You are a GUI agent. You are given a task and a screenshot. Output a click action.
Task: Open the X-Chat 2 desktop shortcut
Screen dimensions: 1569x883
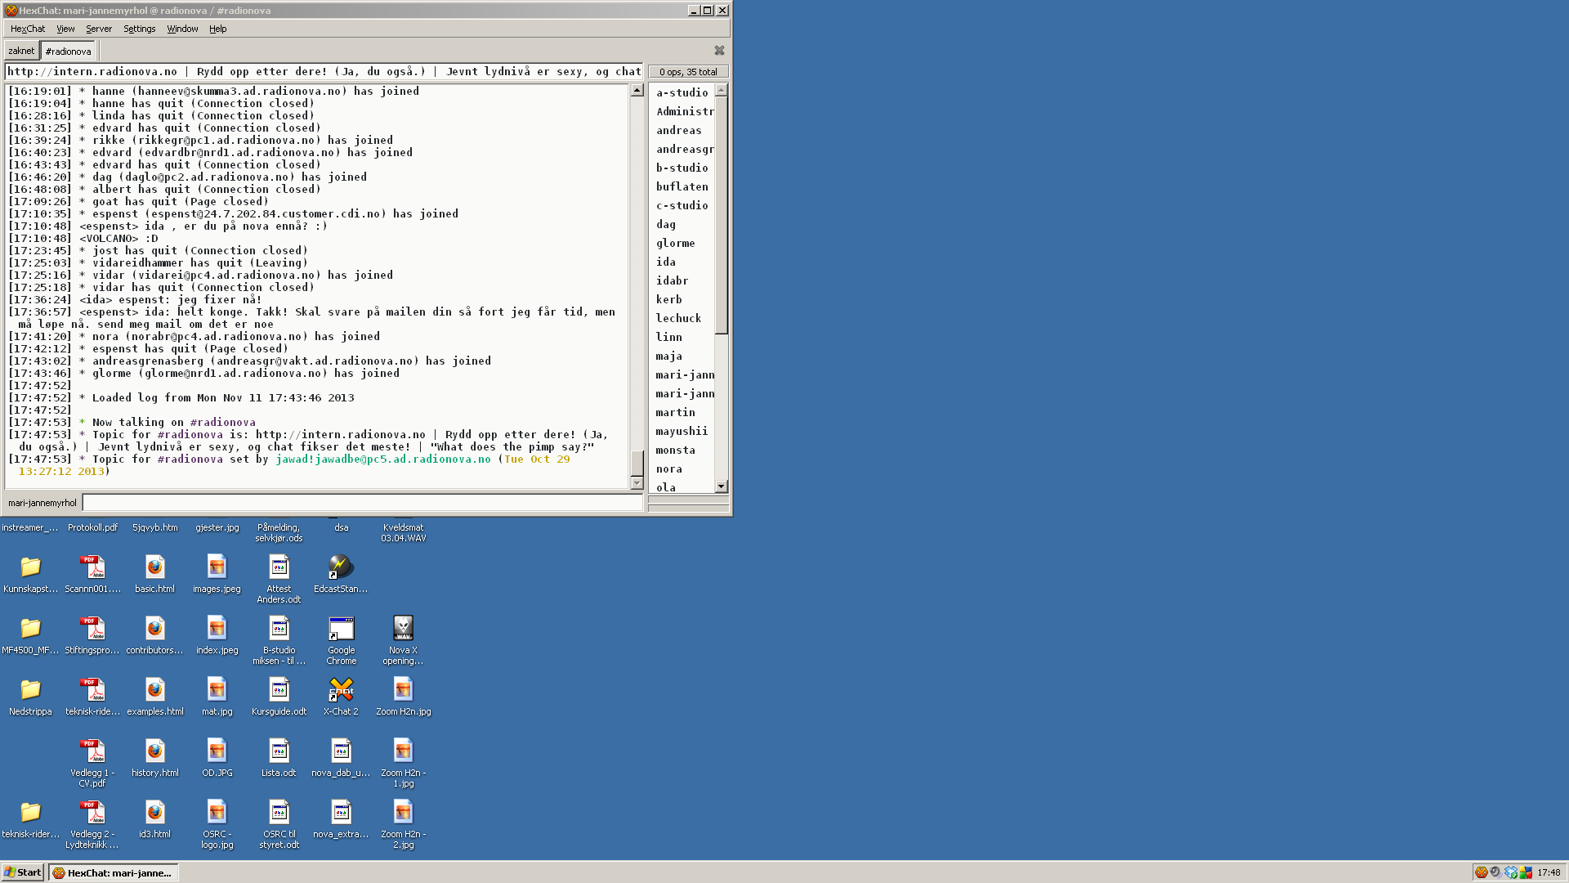[341, 696]
